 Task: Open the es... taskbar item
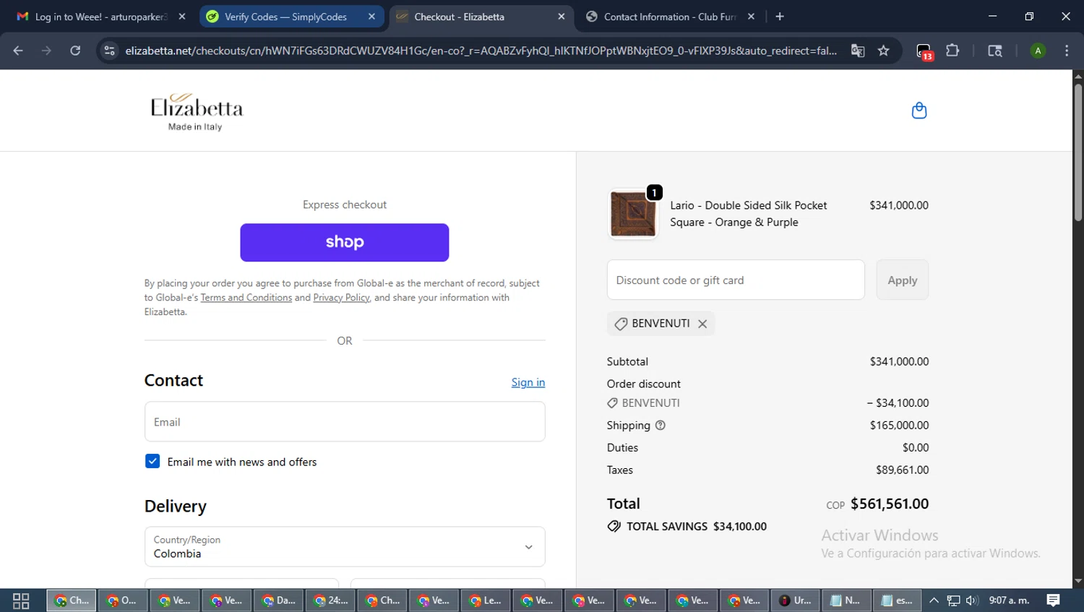(898, 600)
